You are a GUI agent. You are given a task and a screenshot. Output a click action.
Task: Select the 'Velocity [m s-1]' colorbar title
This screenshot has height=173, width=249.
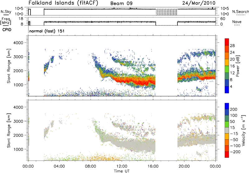point(243,130)
